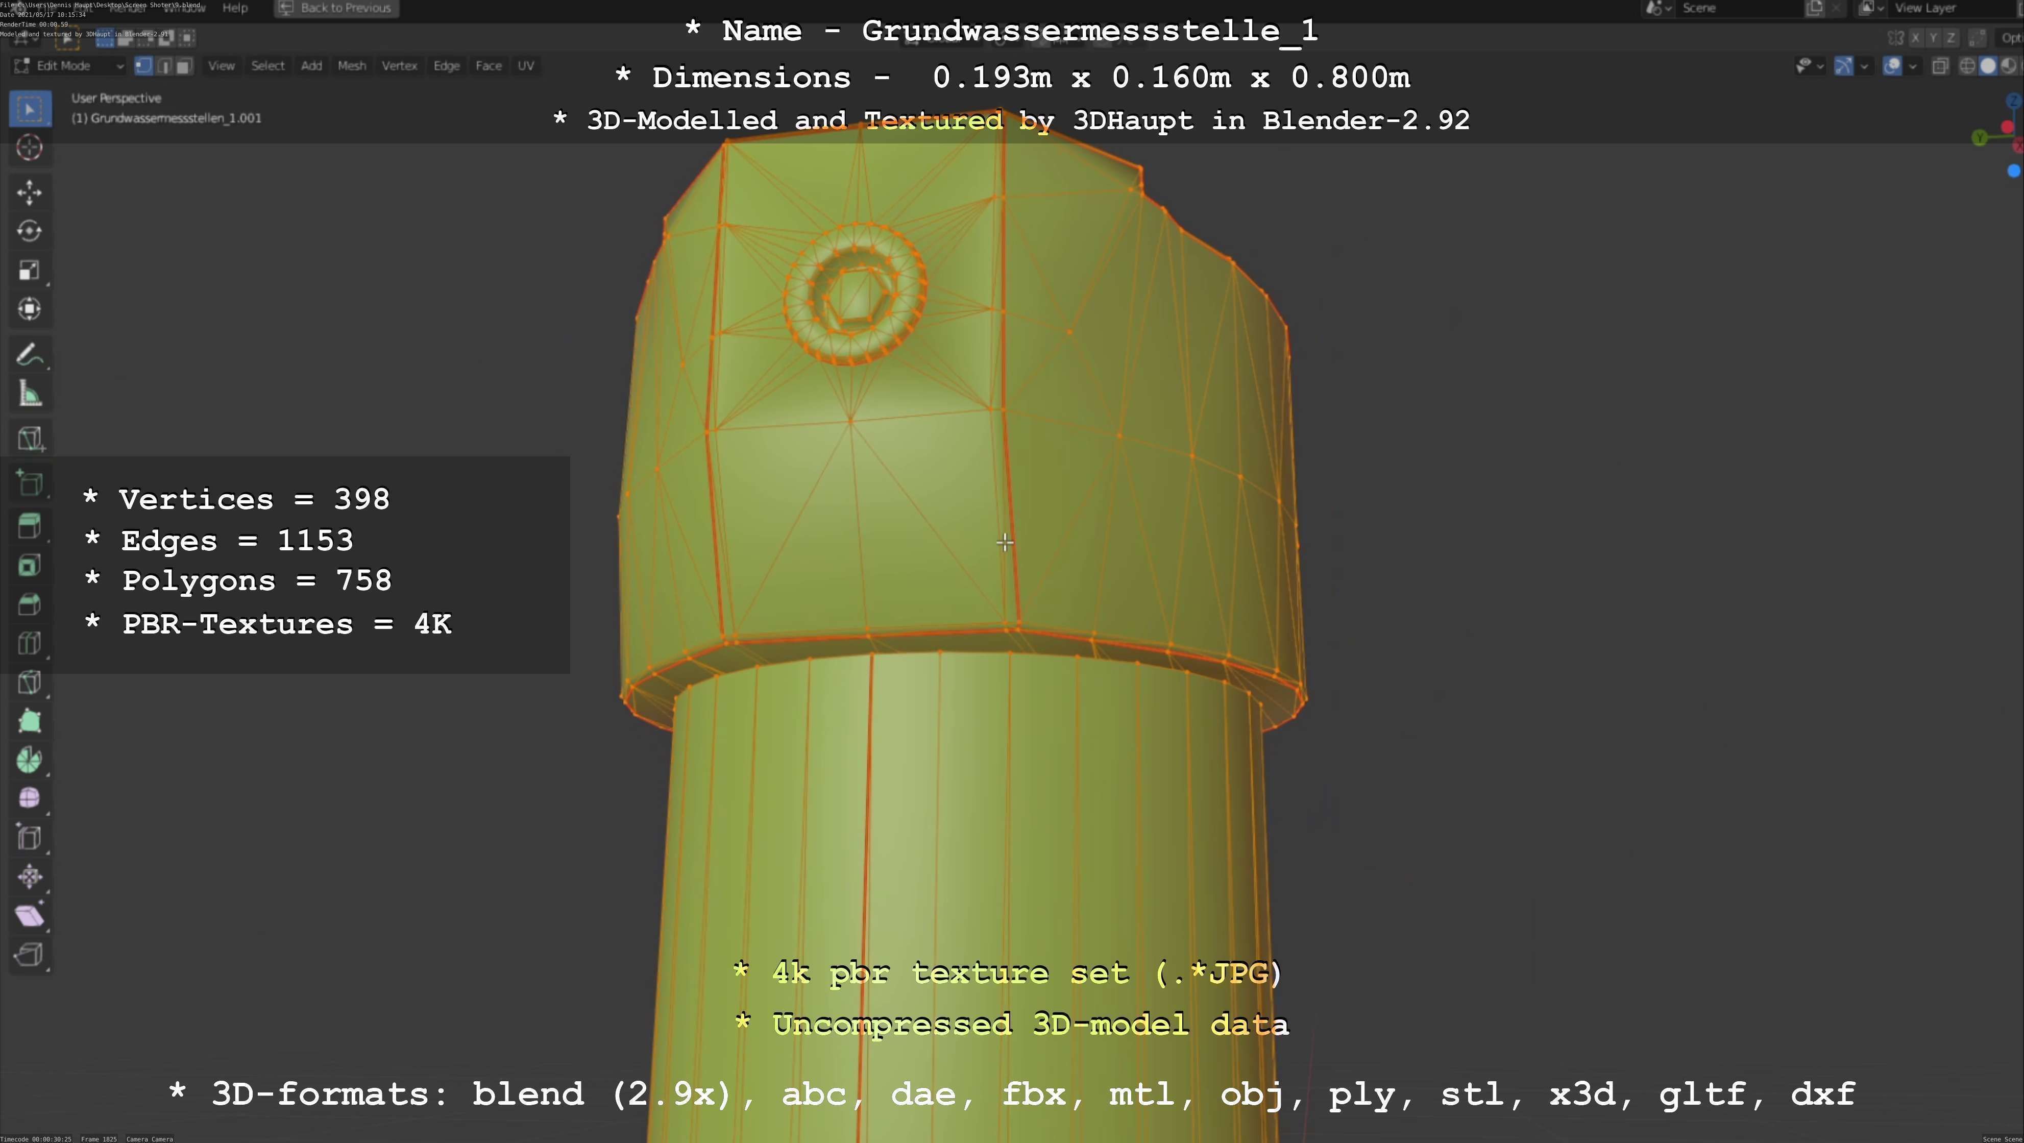Choose the Move tool
Image resolution: width=2024 pixels, height=1143 pixels.
[30, 192]
